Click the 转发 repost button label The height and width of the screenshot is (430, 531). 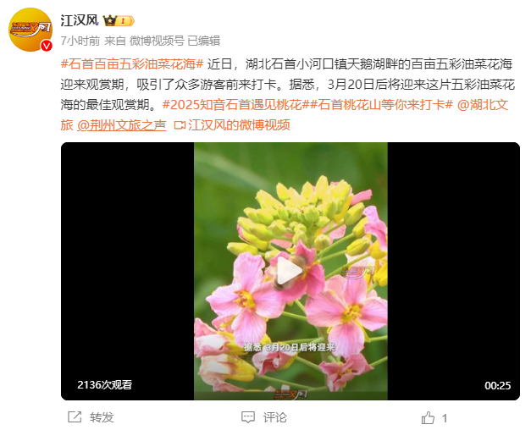tap(102, 417)
